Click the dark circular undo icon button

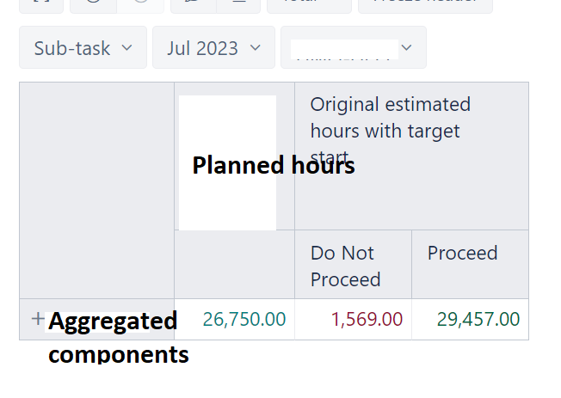tap(93, 4)
